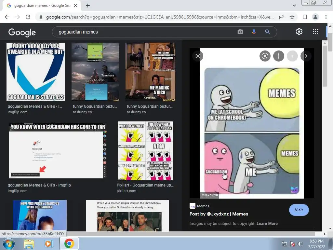This screenshot has width=333, height=250.
Task: Click the page vertical scrollbar thumb
Action: 330,42
